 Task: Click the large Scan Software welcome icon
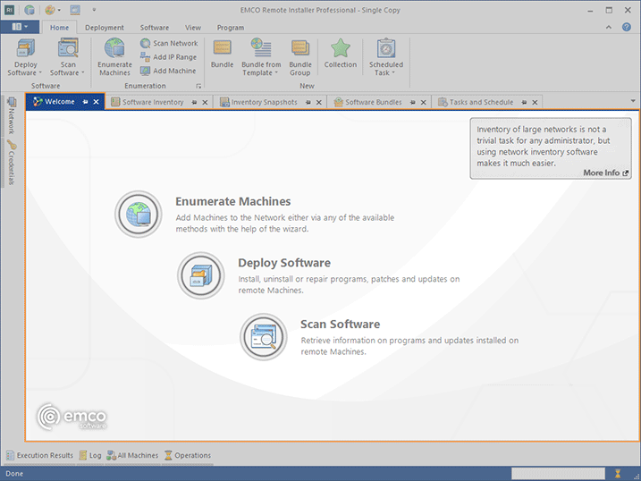[263, 336]
